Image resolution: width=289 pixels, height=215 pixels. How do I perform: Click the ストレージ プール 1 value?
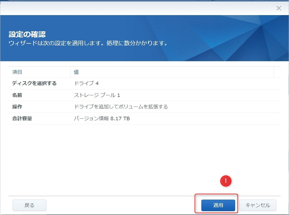97,95
